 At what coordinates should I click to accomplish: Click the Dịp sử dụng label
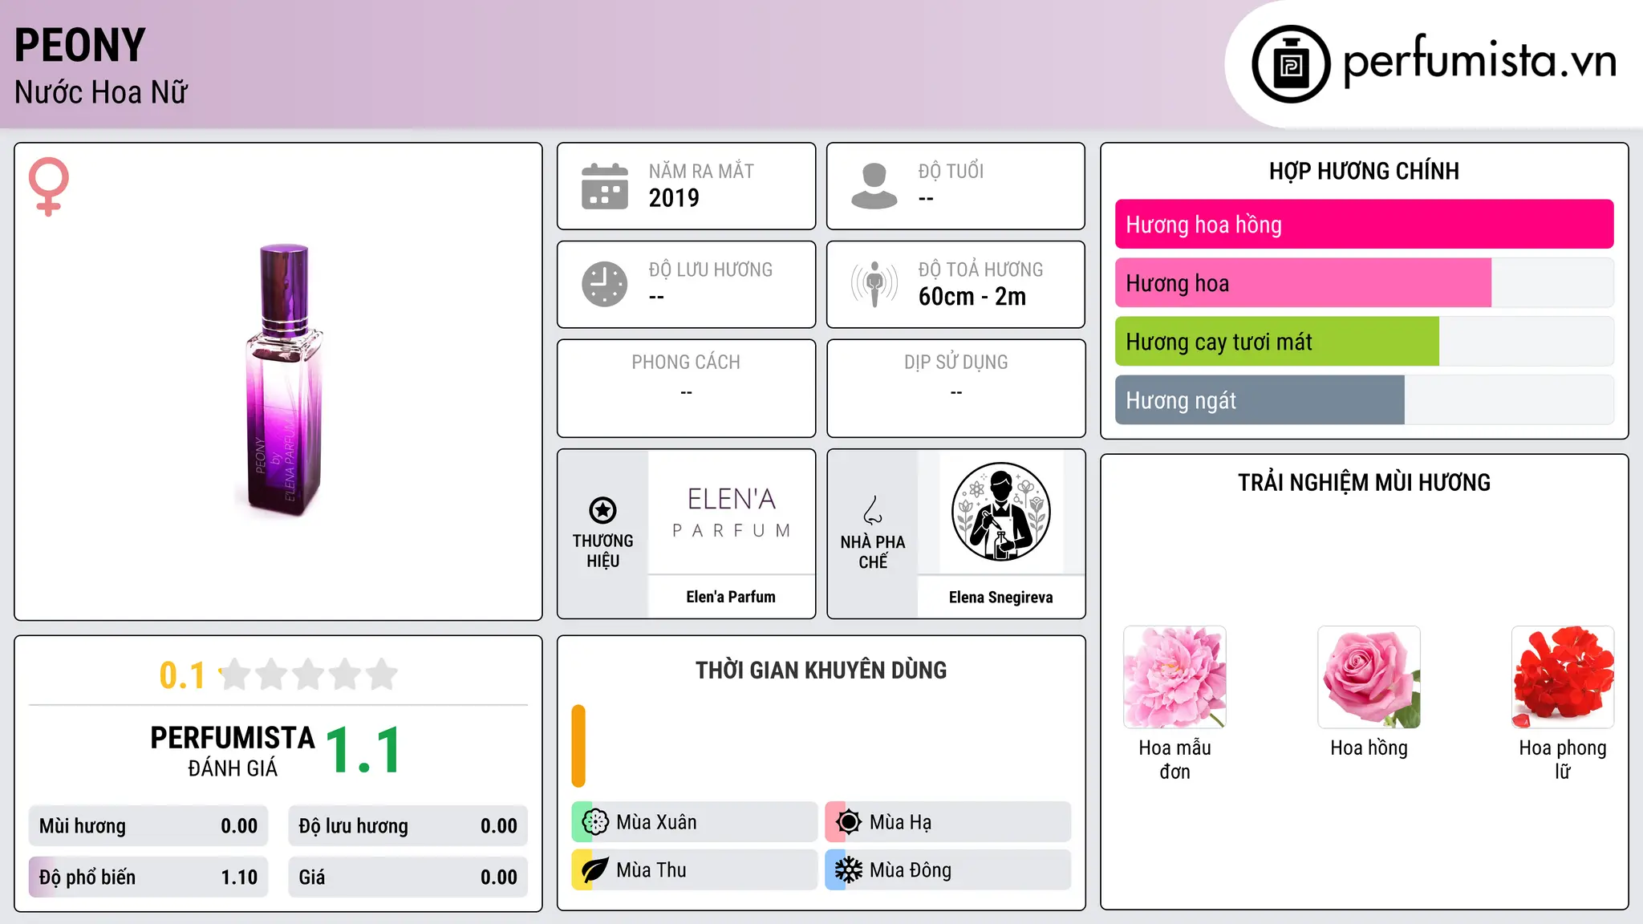point(956,363)
